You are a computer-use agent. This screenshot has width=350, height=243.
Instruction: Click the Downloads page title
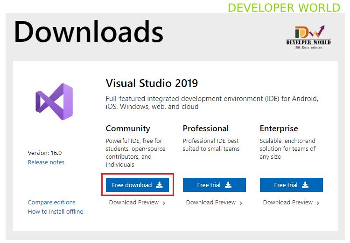click(x=89, y=32)
